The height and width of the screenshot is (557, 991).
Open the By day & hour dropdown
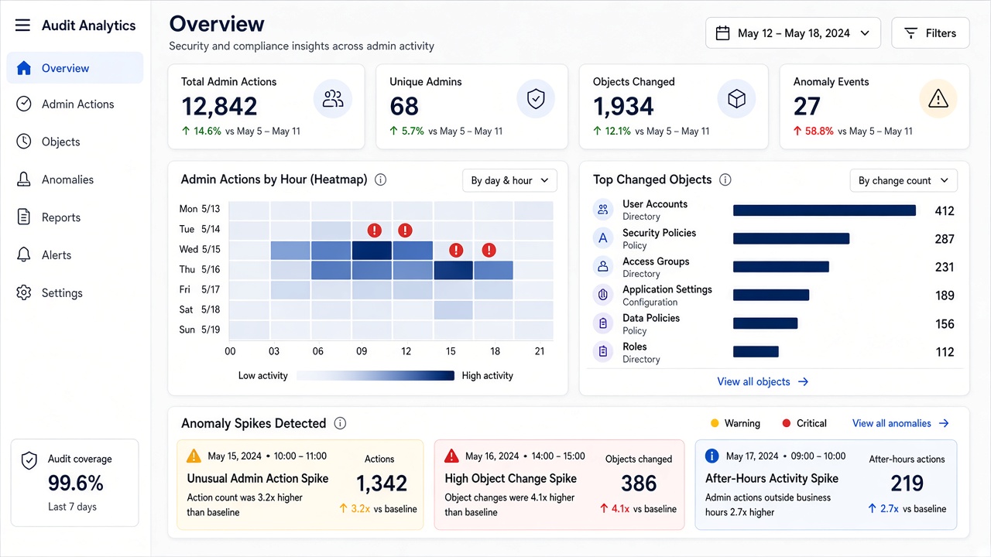click(x=509, y=180)
